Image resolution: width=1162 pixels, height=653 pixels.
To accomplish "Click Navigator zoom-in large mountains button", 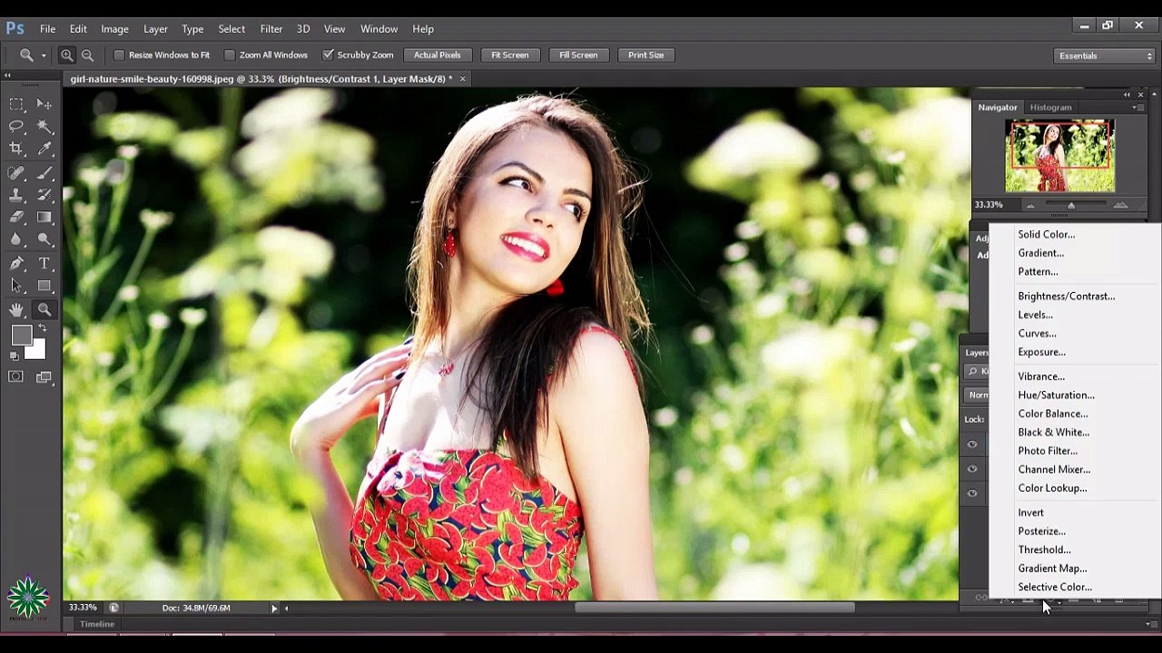I will [1121, 205].
